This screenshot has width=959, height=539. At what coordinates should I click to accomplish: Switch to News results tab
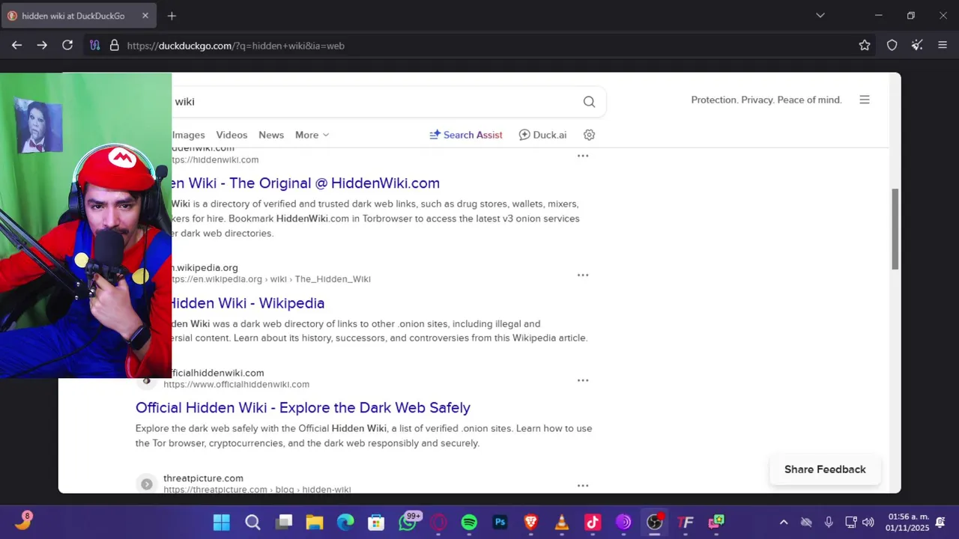[271, 135]
